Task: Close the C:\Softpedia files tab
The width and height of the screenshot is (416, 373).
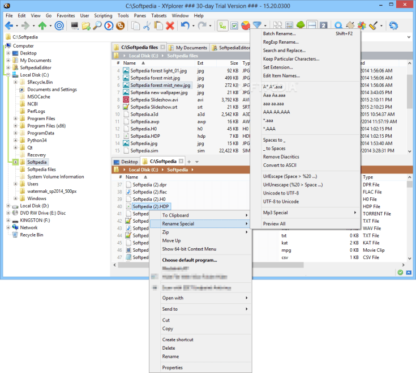Action: pos(162,47)
